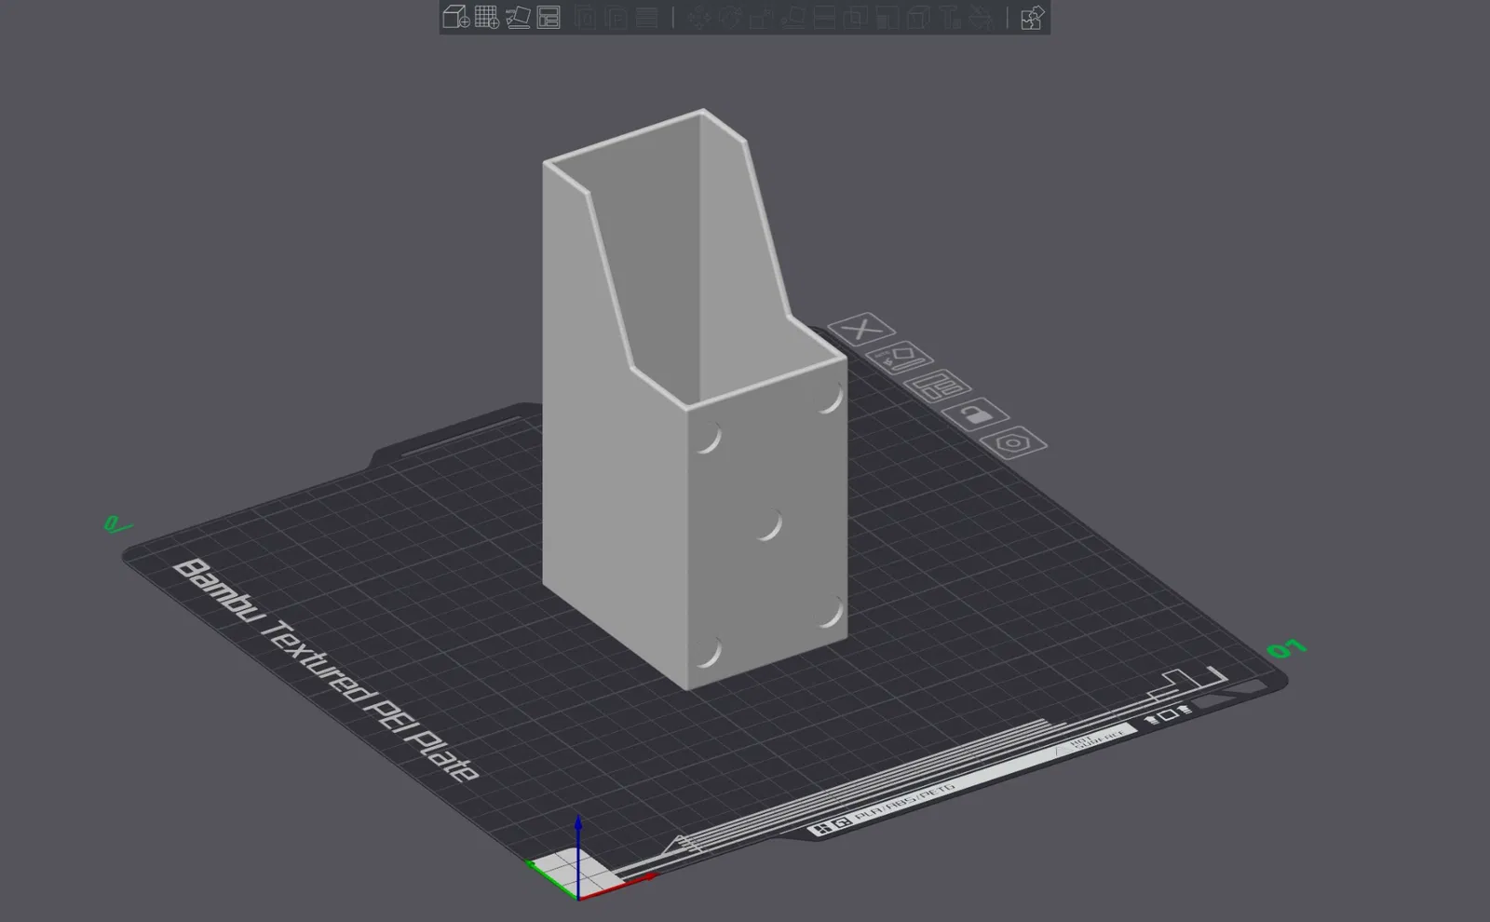
Task: Auto orient objects on this plate
Action: [900, 357]
